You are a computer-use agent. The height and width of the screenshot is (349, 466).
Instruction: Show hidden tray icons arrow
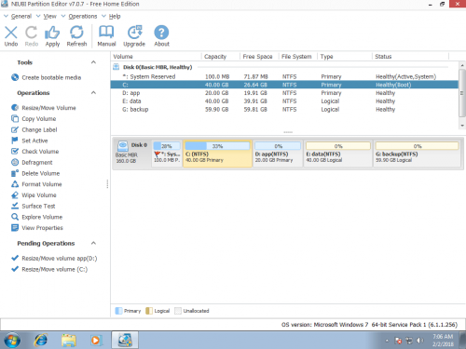[387, 341]
